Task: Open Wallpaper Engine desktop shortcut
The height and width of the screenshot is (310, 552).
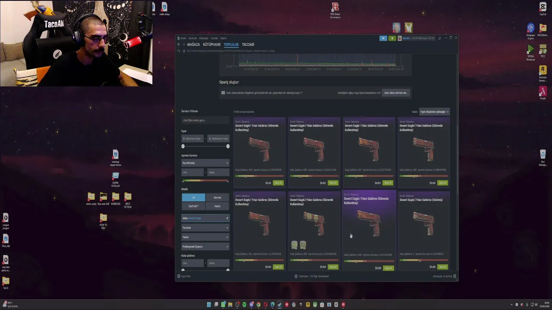Action: [531, 31]
